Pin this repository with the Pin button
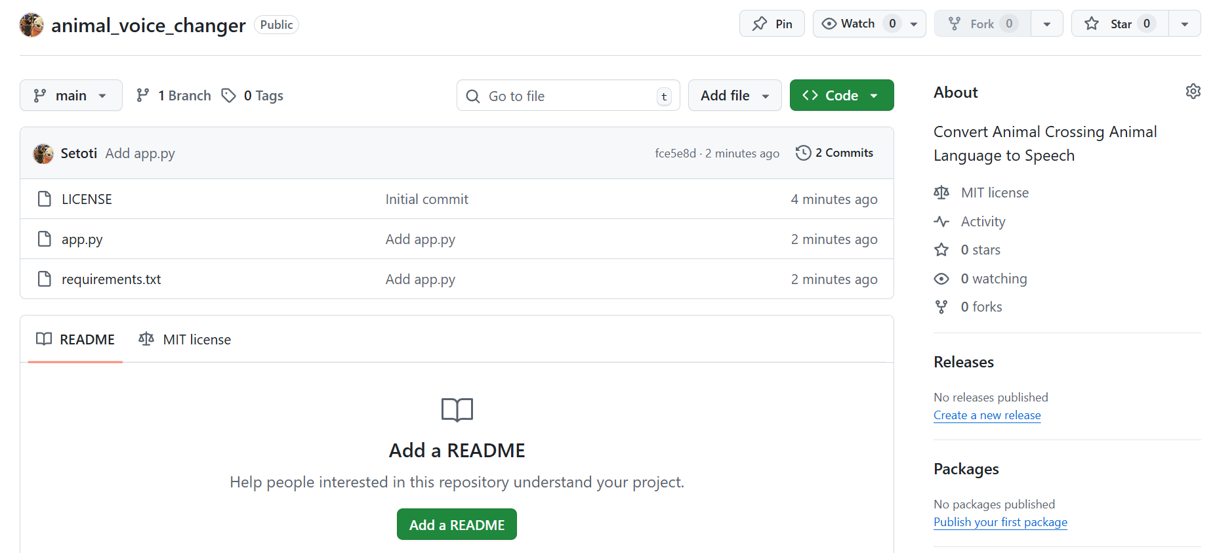The image size is (1215, 553). click(x=772, y=24)
